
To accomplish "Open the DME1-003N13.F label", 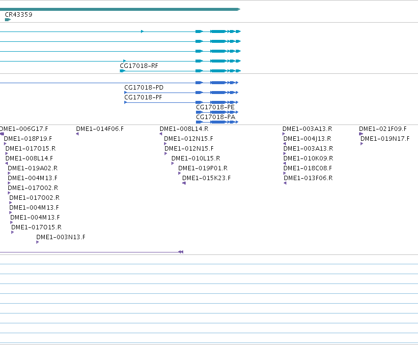I will click(x=61, y=237).
